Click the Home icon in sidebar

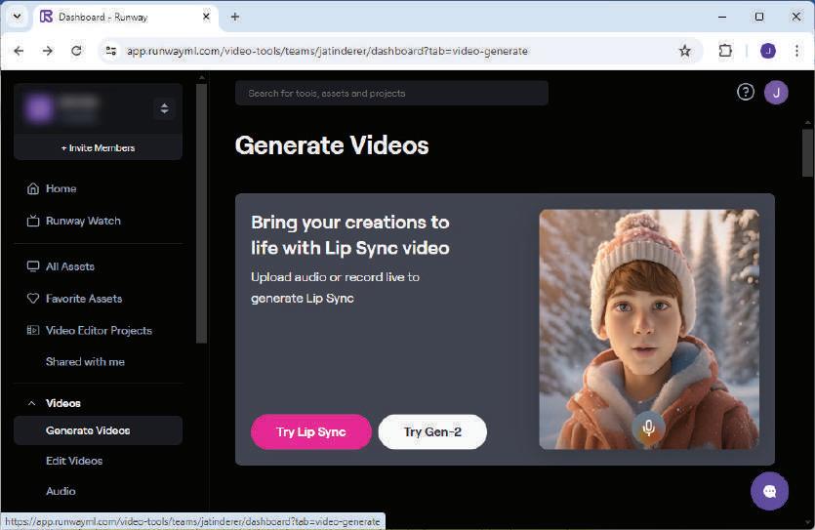(33, 188)
